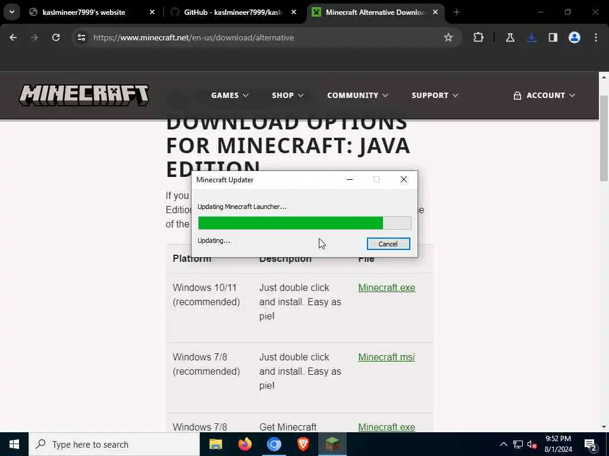Download the Minecraft.msi for Windows 7/8
The height and width of the screenshot is (456, 609).
[386, 357]
